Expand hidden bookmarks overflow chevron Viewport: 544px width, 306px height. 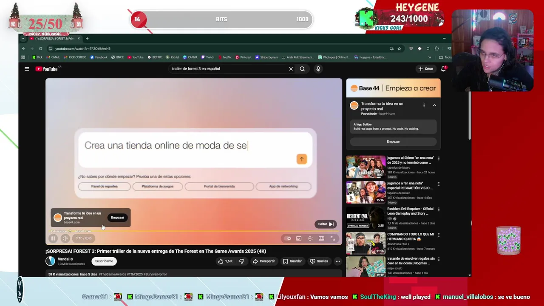(x=429, y=57)
